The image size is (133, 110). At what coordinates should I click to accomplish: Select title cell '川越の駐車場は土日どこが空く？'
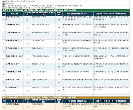point(111,75)
